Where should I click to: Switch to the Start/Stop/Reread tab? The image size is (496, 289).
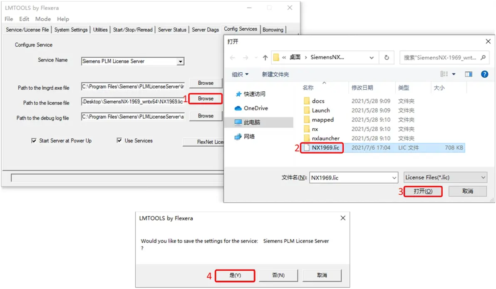tap(133, 29)
